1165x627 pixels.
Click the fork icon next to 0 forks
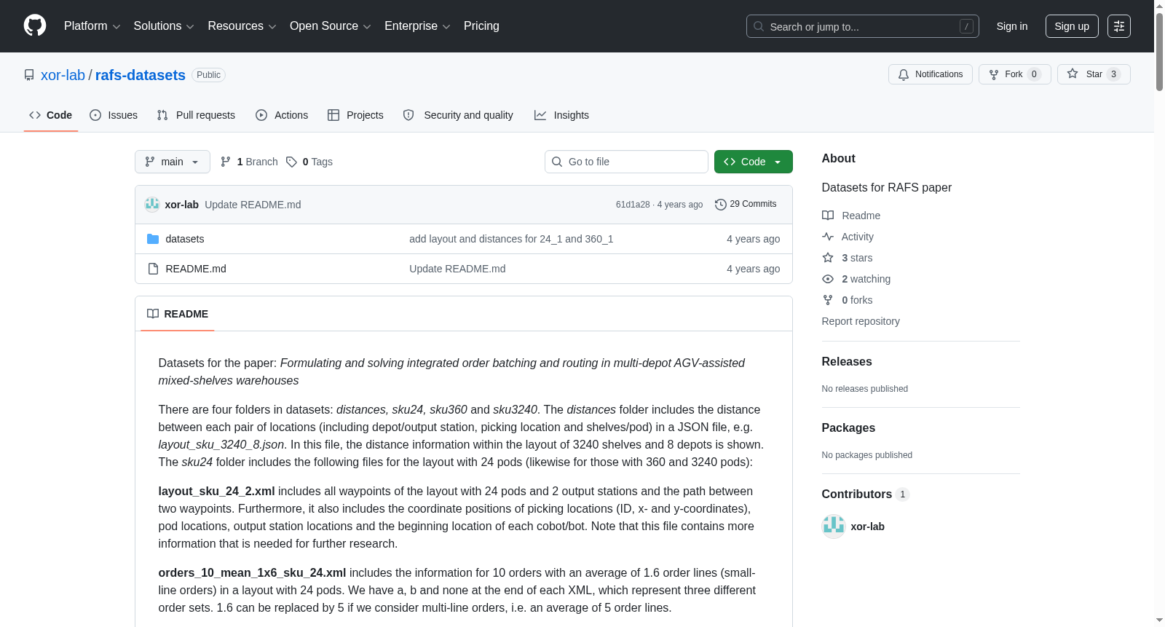[828, 300]
